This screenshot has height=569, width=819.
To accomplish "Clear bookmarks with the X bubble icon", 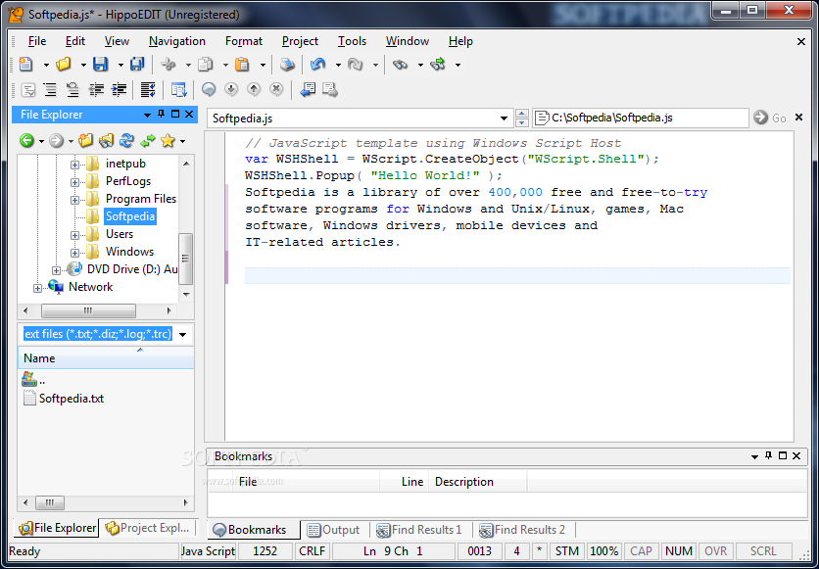I will [276, 90].
